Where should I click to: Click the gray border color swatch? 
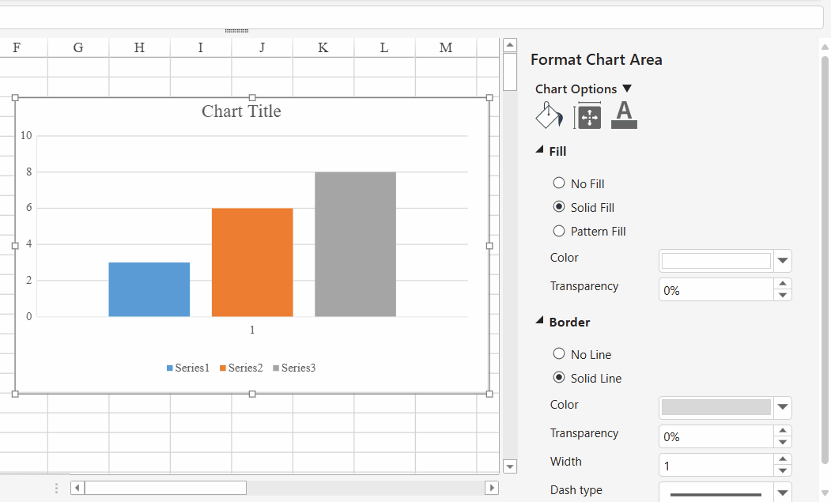pyautogui.click(x=716, y=407)
